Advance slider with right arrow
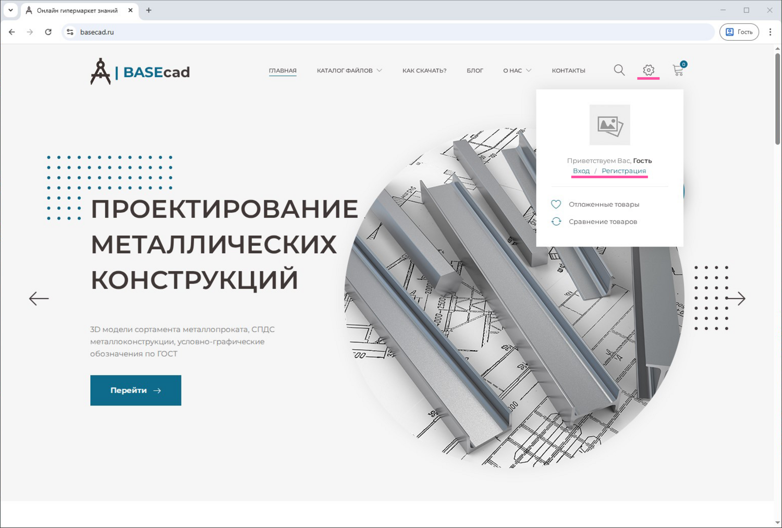Image resolution: width=782 pixels, height=528 pixels. [736, 299]
